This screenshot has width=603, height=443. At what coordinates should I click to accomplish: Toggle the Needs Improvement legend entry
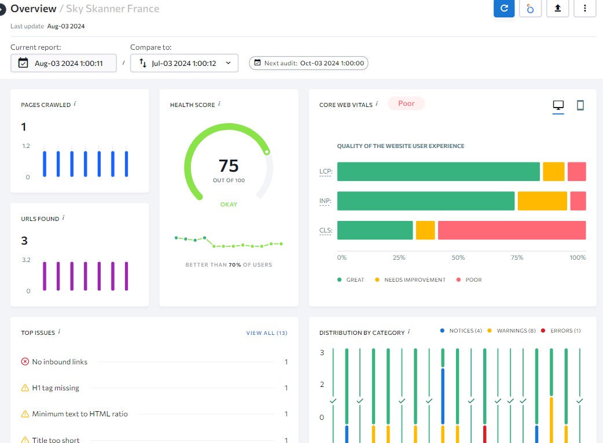[410, 280]
